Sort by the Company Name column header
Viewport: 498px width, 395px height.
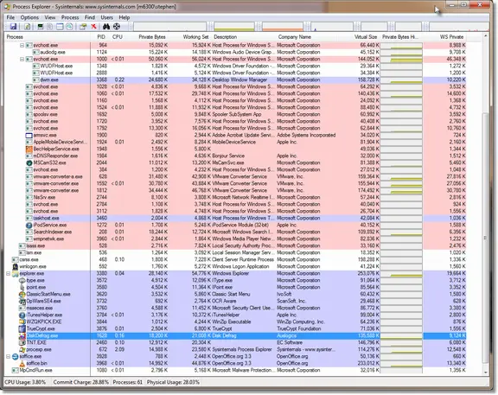[295, 37]
